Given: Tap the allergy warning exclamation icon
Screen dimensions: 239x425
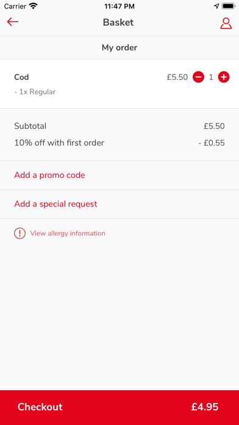Looking at the screenshot, I should (20, 233).
